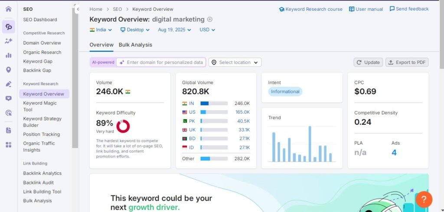444x212 pixels.
Task: Open the bar chart Traffic icon in rail
Action: pyautogui.click(x=9, y=55)
